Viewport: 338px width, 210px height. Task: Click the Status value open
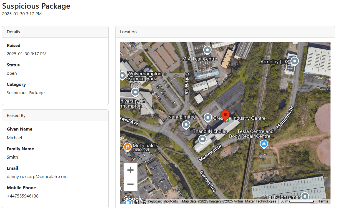(12, 73)
